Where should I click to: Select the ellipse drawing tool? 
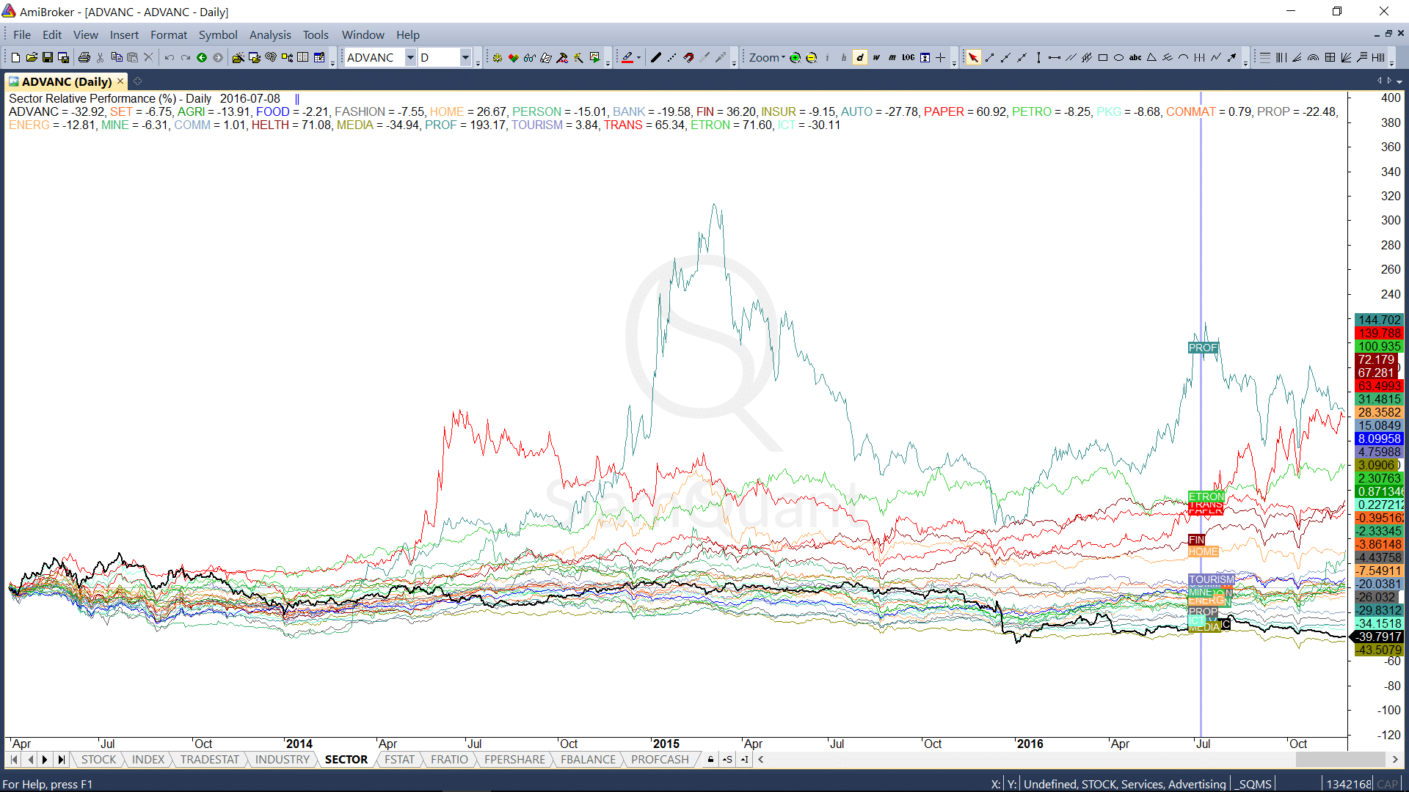(1118, 57)
